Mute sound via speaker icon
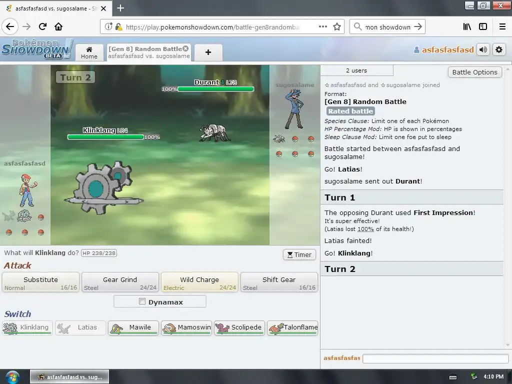The image size is (512, 384). tap(483, 49)
